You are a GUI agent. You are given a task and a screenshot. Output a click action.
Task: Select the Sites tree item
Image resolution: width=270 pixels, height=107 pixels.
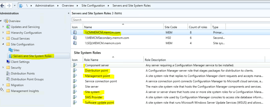click(16, 50)
